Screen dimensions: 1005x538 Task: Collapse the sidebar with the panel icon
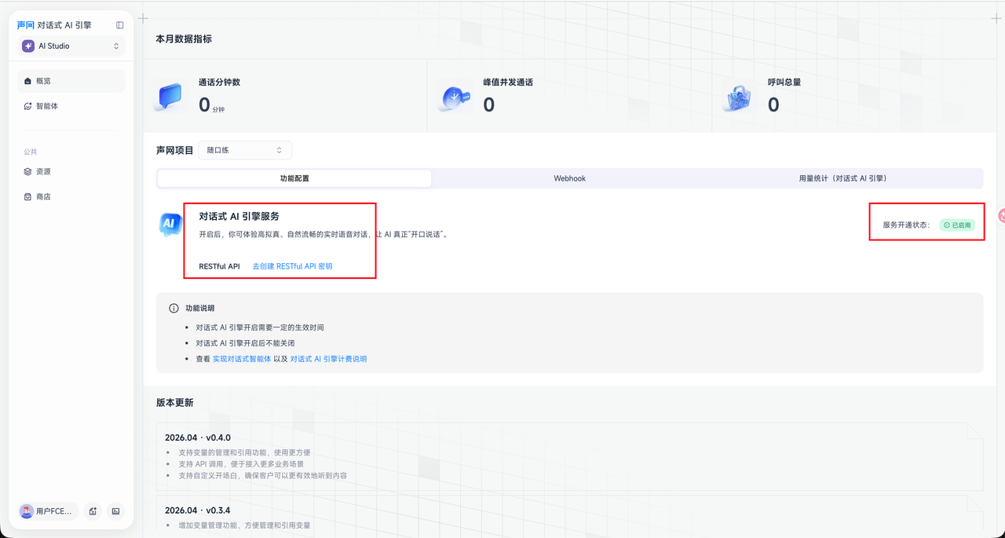(x=120, y=25)
